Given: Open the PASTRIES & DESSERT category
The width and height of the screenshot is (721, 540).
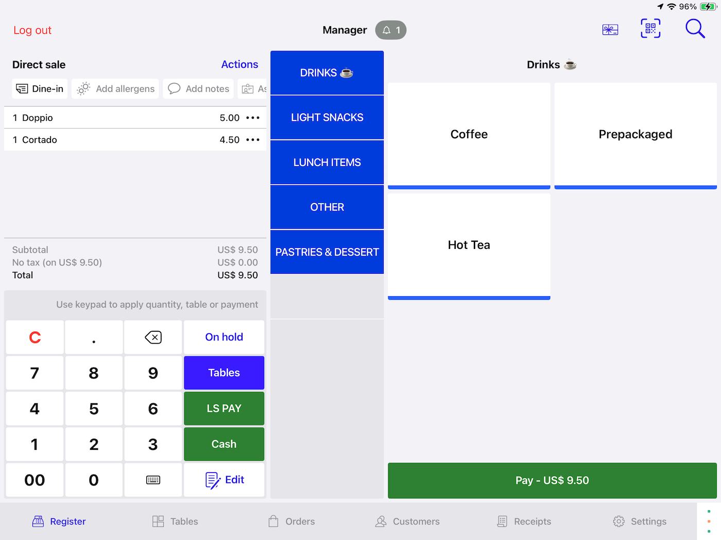Looking at the screenshot, I should click(x=327, y=252).
